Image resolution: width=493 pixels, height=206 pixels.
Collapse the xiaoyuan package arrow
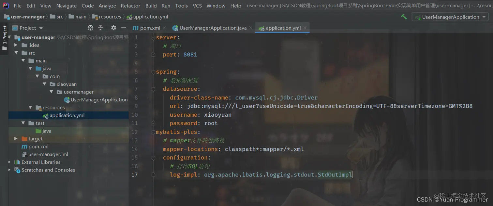(44, 84)
